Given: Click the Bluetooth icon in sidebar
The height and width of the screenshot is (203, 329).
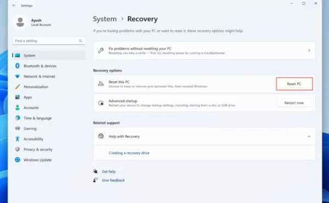Looking at the screenshot, I should point(18,66).
